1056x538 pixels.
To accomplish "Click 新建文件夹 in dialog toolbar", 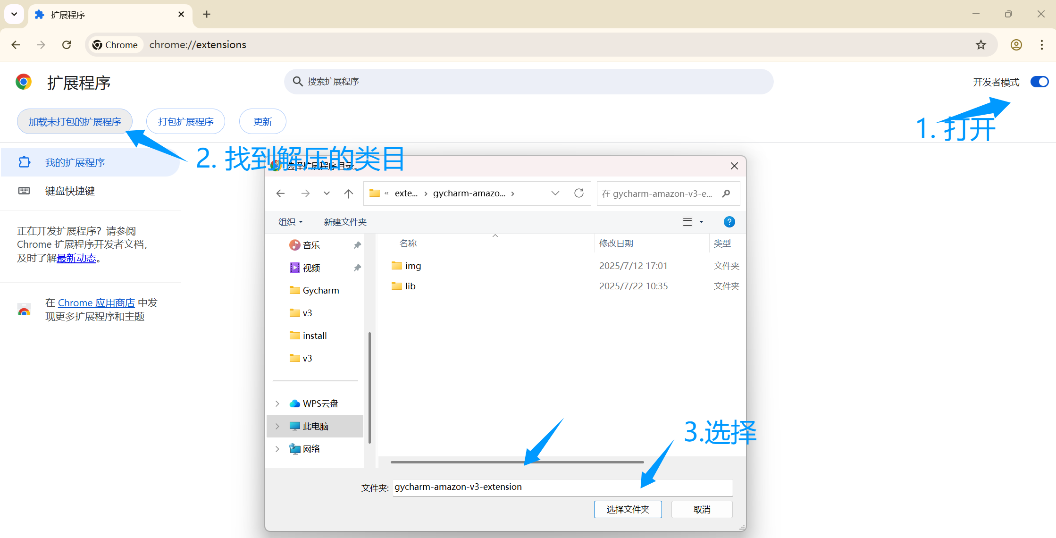I will [x=345, y=222].
